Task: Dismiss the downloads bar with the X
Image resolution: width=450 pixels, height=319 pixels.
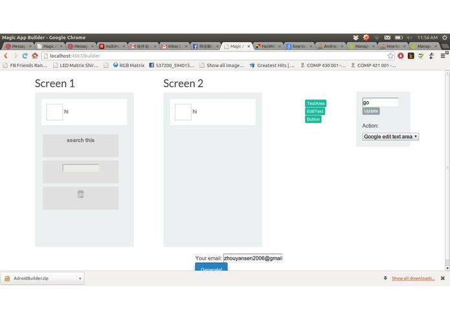Action: (x=443, y=278)
